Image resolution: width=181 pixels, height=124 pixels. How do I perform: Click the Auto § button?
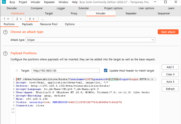[x=170, y=81]
